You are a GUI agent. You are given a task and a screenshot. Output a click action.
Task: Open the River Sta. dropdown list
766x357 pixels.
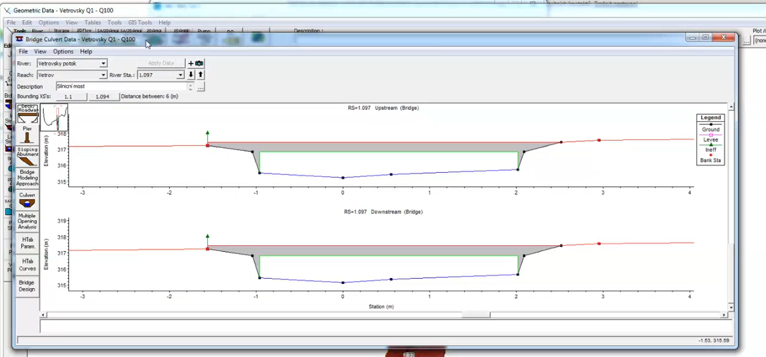click(180, 75)
